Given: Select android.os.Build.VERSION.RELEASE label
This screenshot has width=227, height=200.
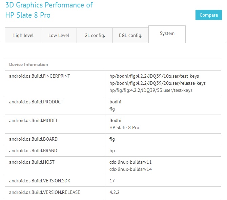Looking at the screenshot, I should pos(45,192).
